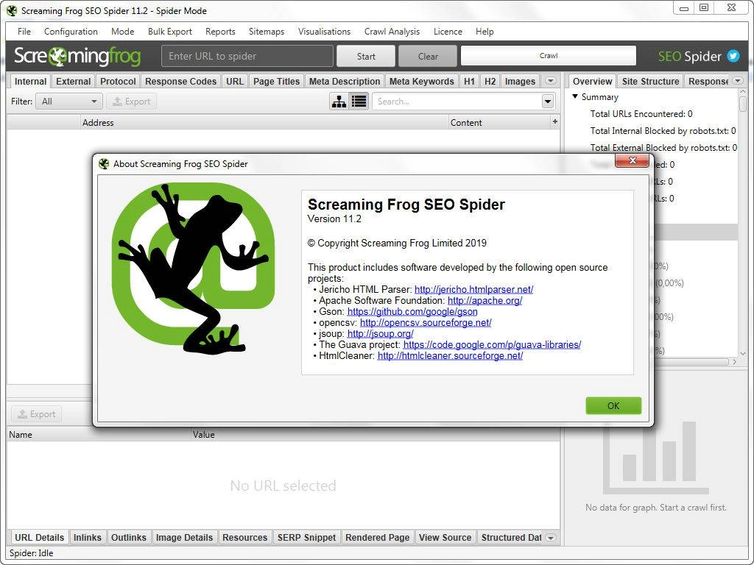Click the Start crawl button

click(365, 56)
